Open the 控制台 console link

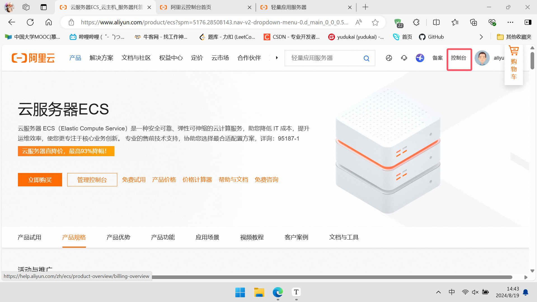coord(459,58)
